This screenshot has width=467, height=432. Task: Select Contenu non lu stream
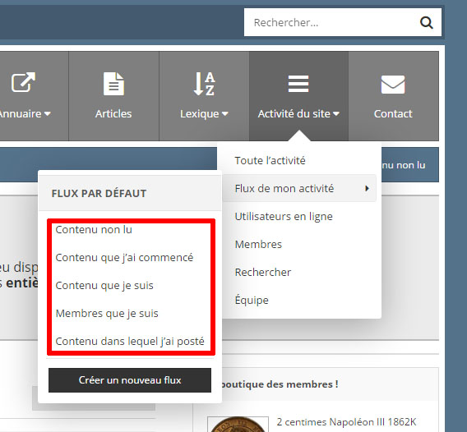click(94, 230)
